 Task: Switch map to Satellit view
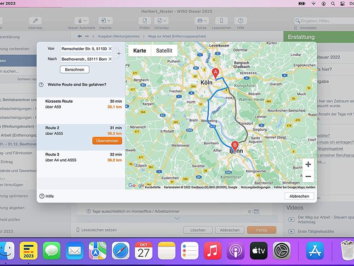[164, 51]
